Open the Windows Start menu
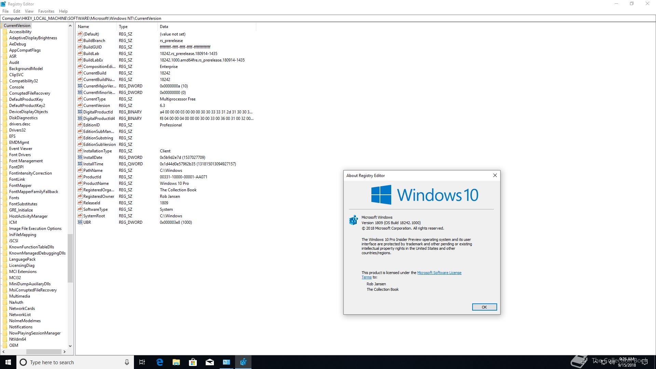 pyautogui.click(x=8, y=362)
